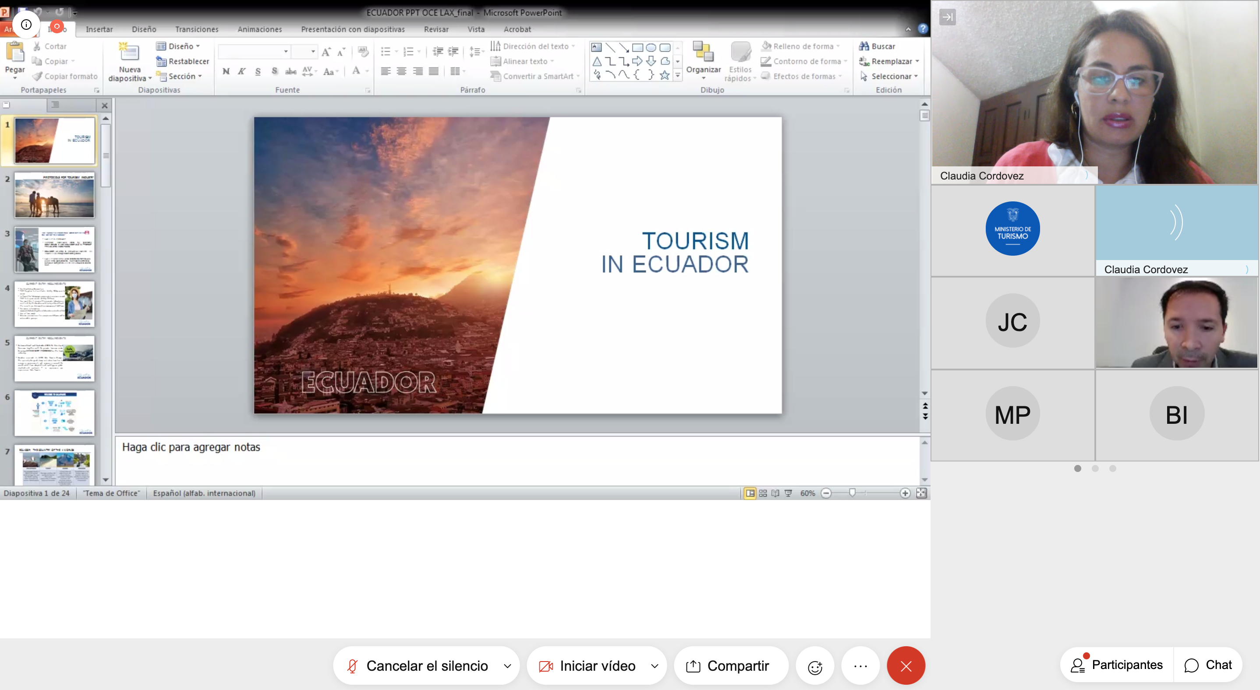Open the Vista ribbon tab
The height and width of the screenshot is (690, 1260).
[476, 29]
